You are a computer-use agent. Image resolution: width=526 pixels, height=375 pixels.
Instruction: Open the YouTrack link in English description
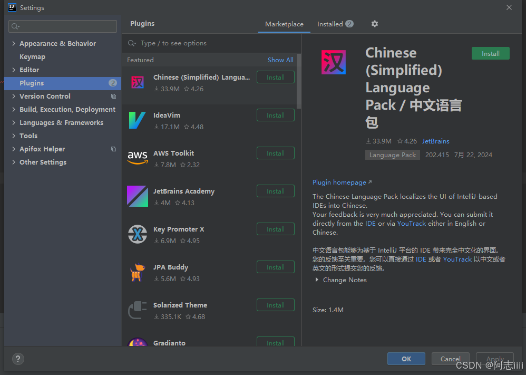click(411, 223)
